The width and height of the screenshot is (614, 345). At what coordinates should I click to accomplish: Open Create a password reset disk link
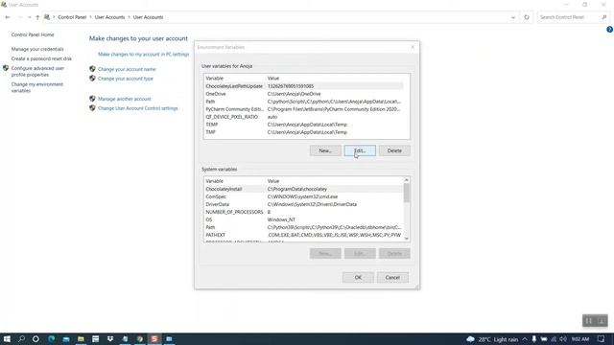(x=41, y=58)
